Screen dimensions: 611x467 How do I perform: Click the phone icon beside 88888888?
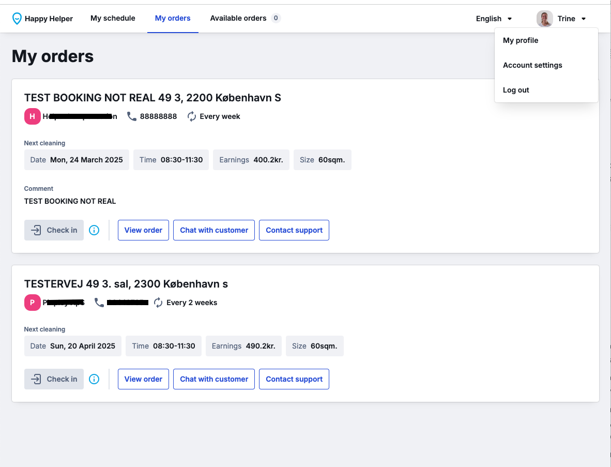pos(132,116)
